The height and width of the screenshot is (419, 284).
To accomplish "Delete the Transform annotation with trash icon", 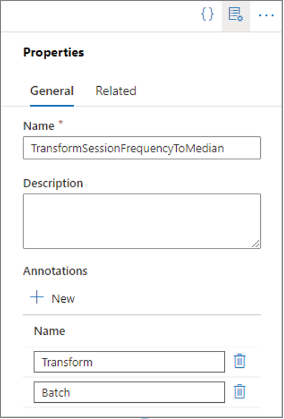I will coord(240,362).
